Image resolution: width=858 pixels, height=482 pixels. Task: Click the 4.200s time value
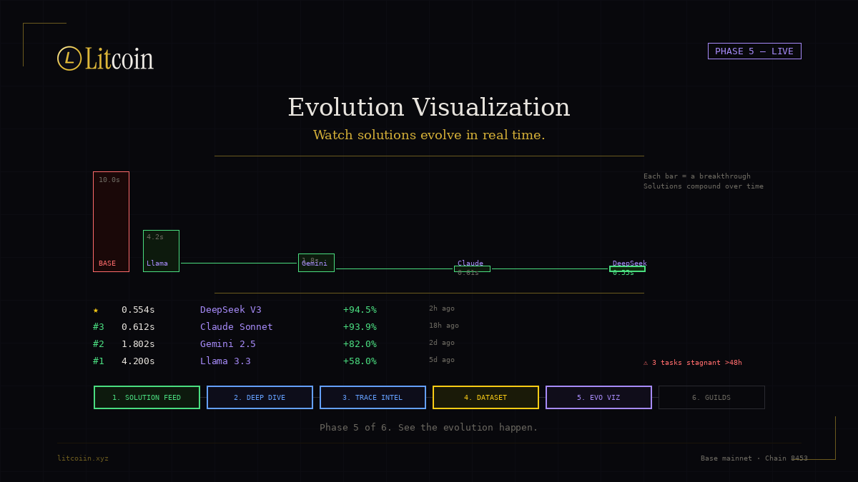[138, 361]
